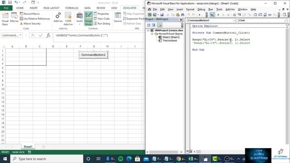The height and width of the screenshot is (163, 290).
Task: Expand Insert UserForm dropdown arrow in VBA toolbar
Action: pos(158,14)
